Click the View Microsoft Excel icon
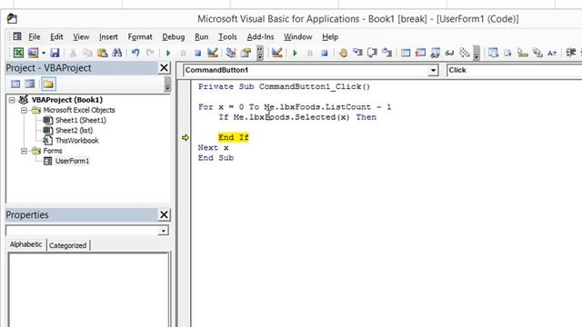582x327 pixels. (18, 53)
